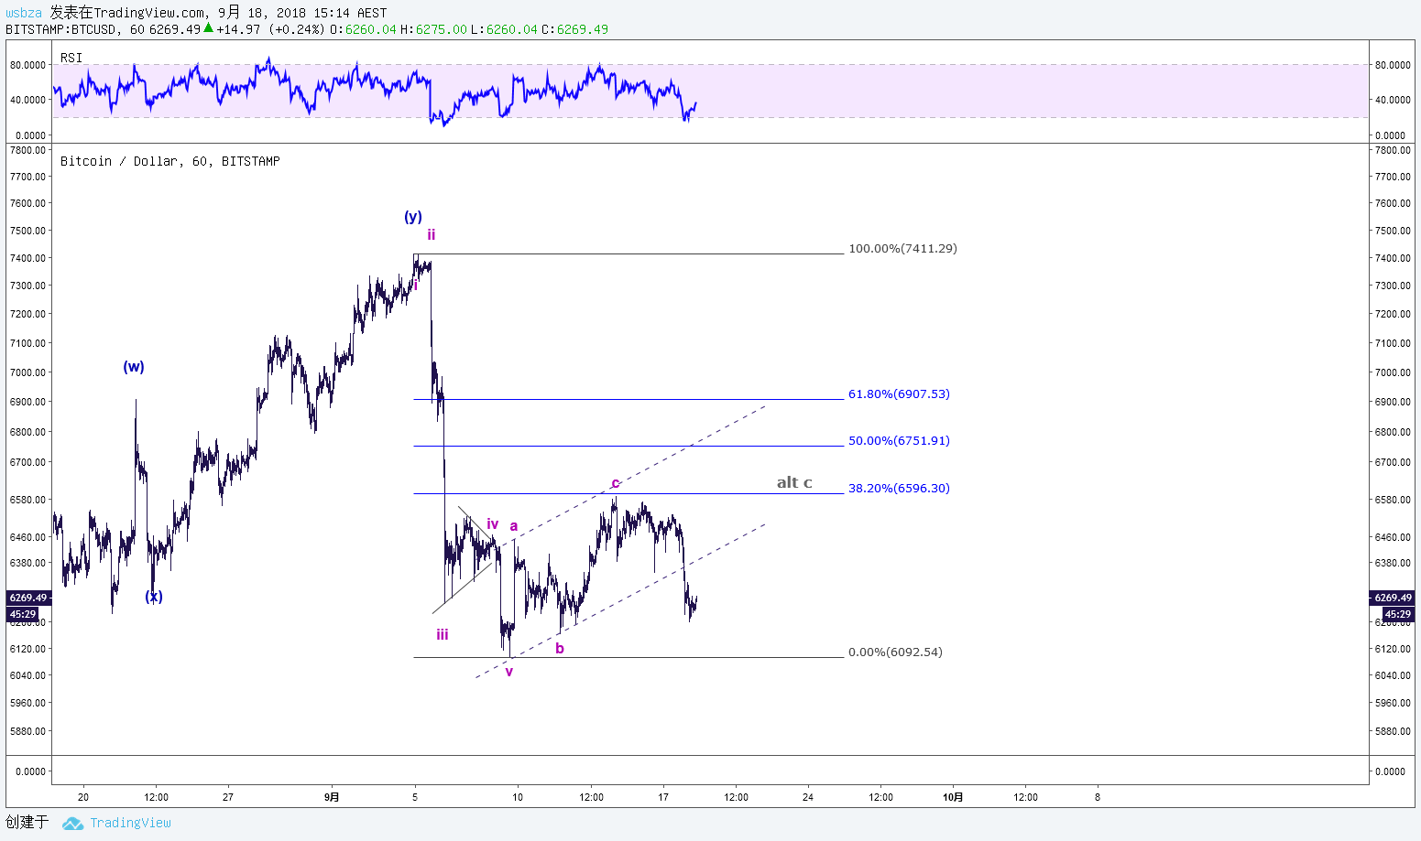Click the H:6275.00 high price value
The image size is (1421, 841).
(x=434, y=29)
